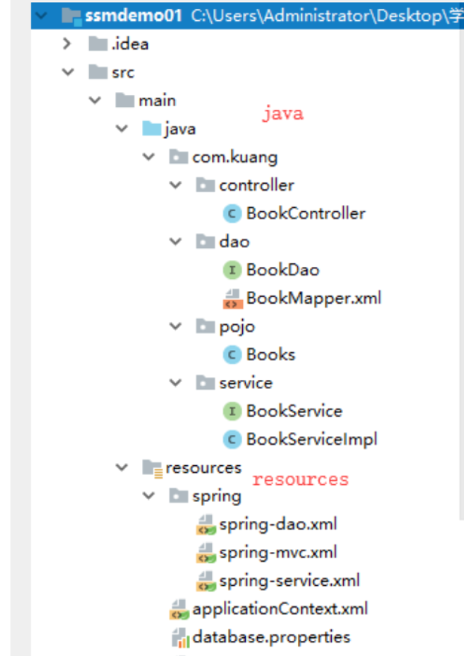Click the BookController class icon

[232, 213]
